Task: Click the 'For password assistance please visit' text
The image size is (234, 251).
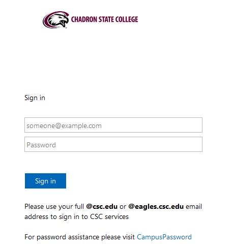Action: [79, 237]
